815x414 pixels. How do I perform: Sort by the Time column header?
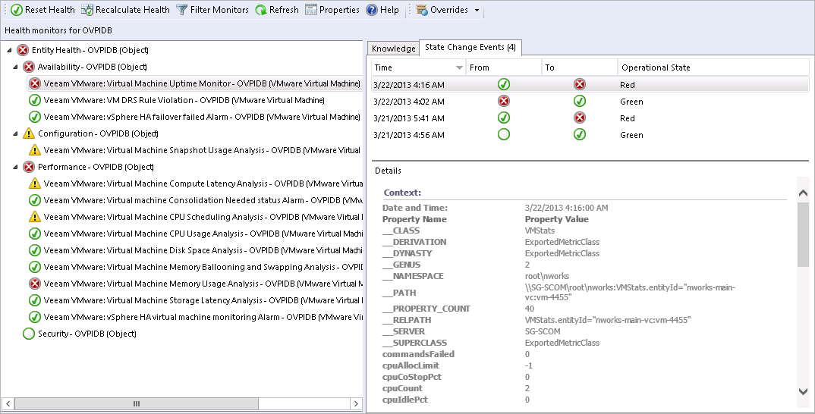click(418, 67)
